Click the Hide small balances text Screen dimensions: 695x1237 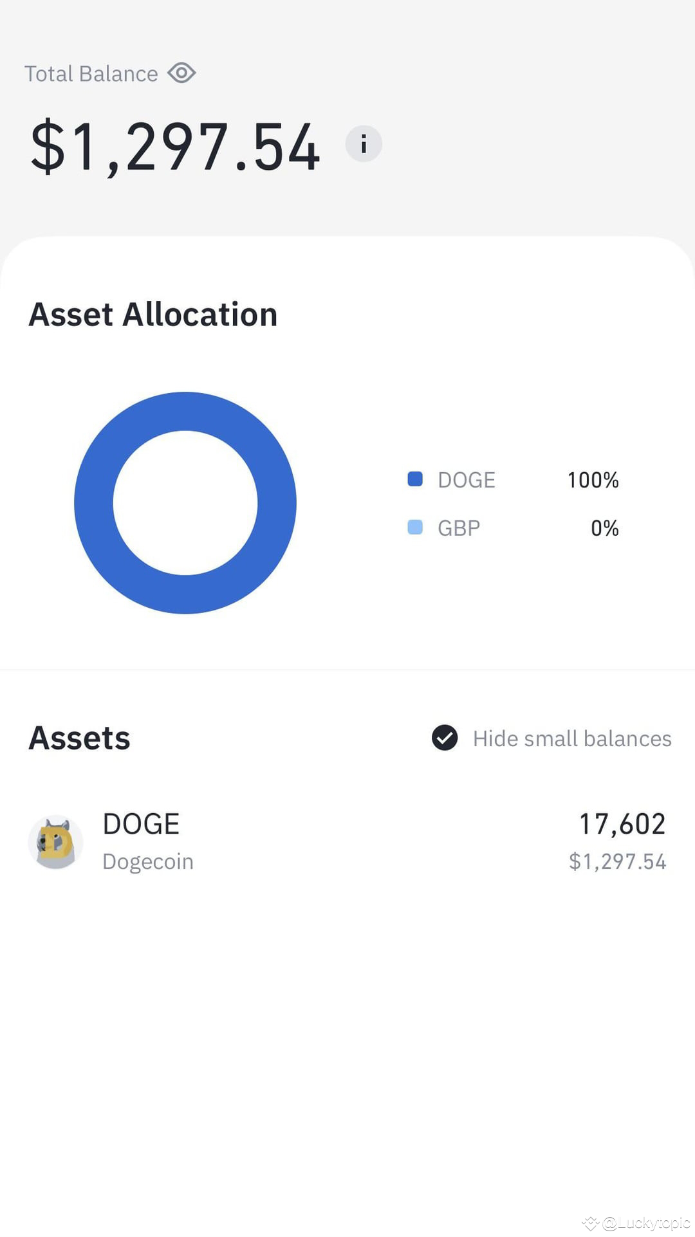572,738
